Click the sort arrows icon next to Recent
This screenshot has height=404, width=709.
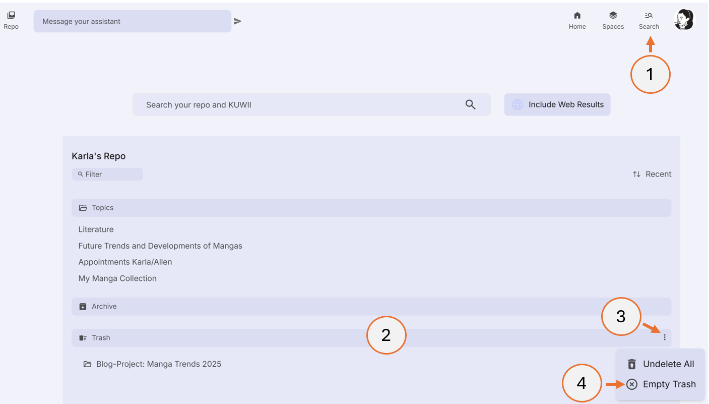(x=636, y=174)
